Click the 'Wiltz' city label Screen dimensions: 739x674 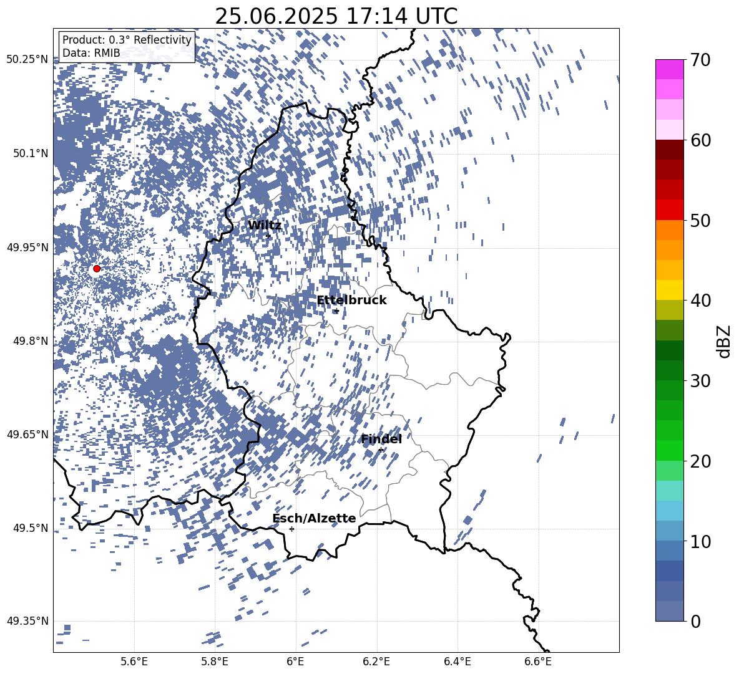coord(265,225)
